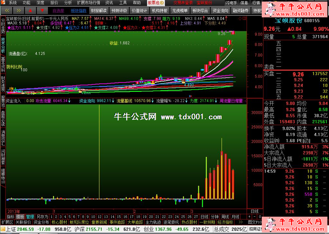The image size is (329, 234).
Task: Open the 报价 menu
Action: [54, 3]
